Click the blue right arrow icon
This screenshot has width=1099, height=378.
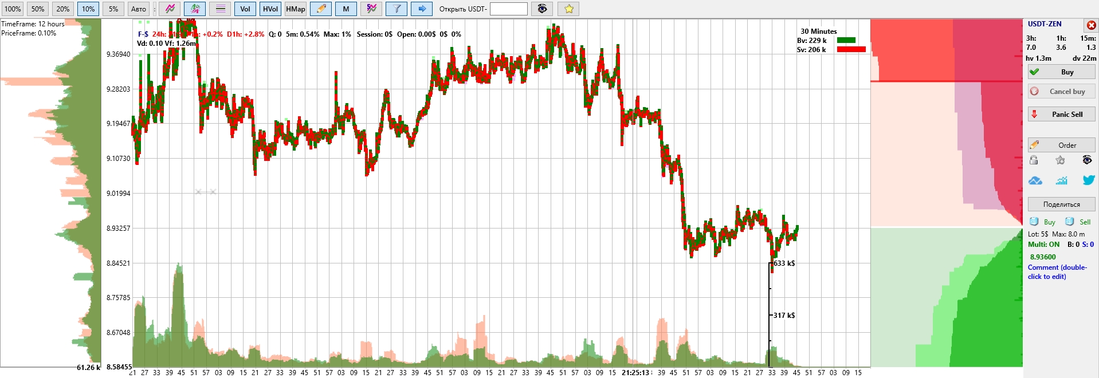422,9
